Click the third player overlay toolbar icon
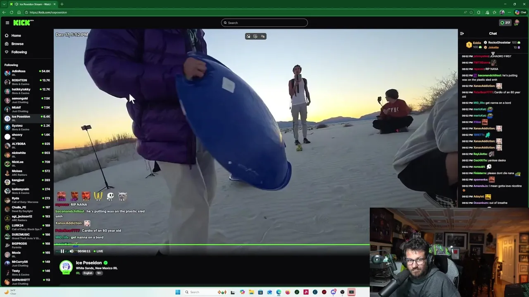Viewport: 529px width, 297px height. pos(262,36)
